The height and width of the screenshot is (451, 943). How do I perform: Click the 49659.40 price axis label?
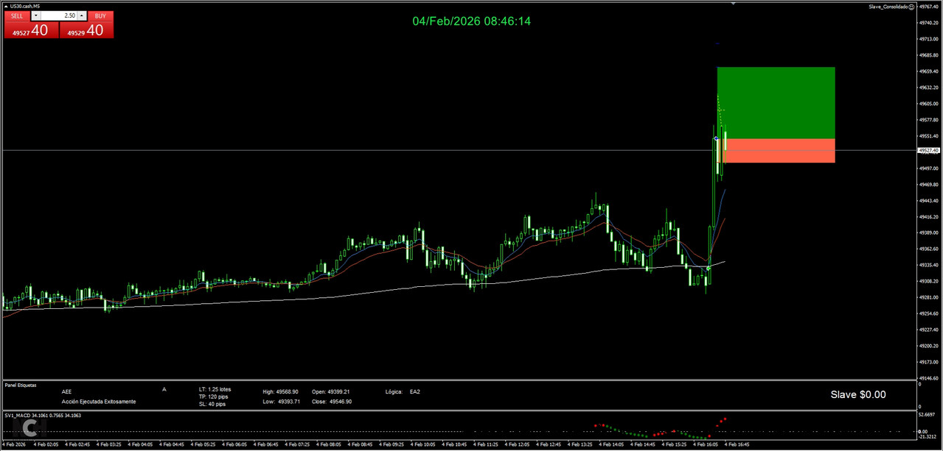point(928,71)
